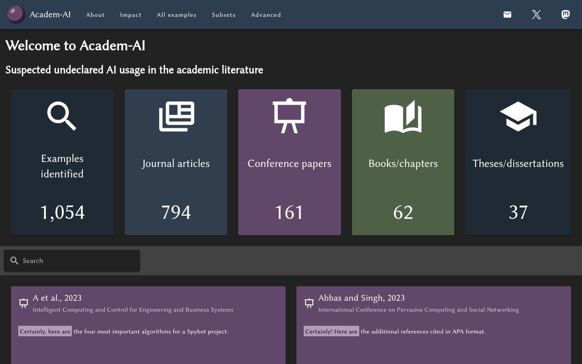
Task: Click the 161 conference papers count
Action: [x=289, y=212]
